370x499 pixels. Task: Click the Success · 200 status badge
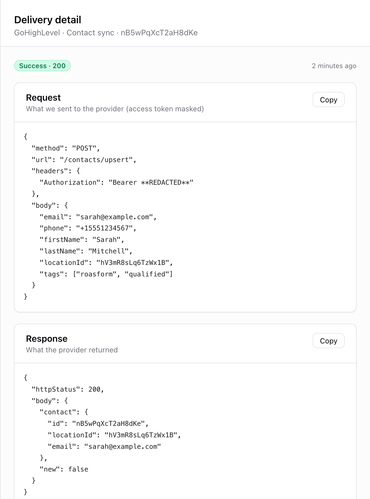tap(42, 66)
